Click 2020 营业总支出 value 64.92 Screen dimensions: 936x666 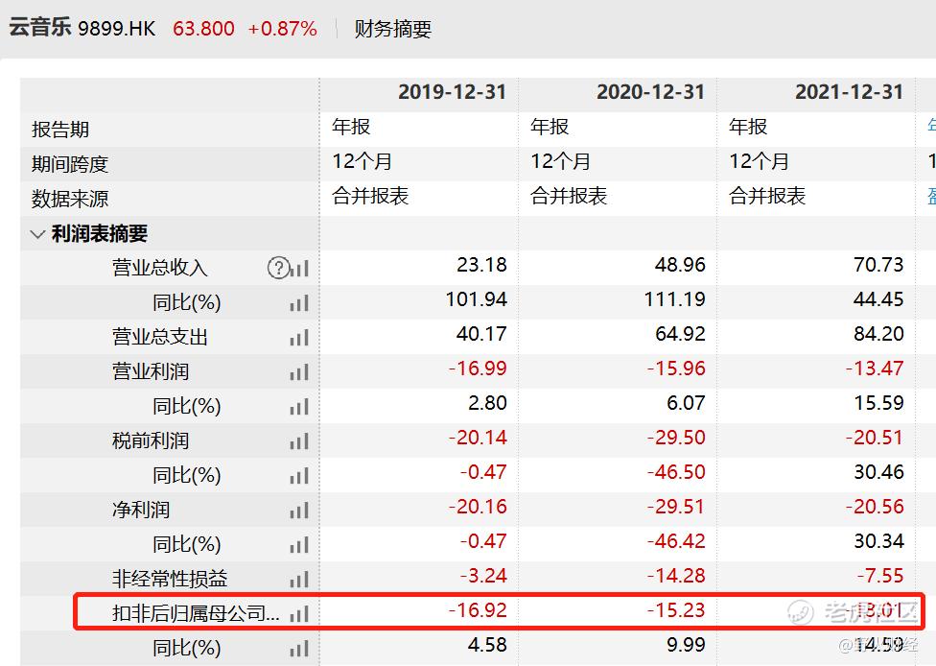point(680,334)
